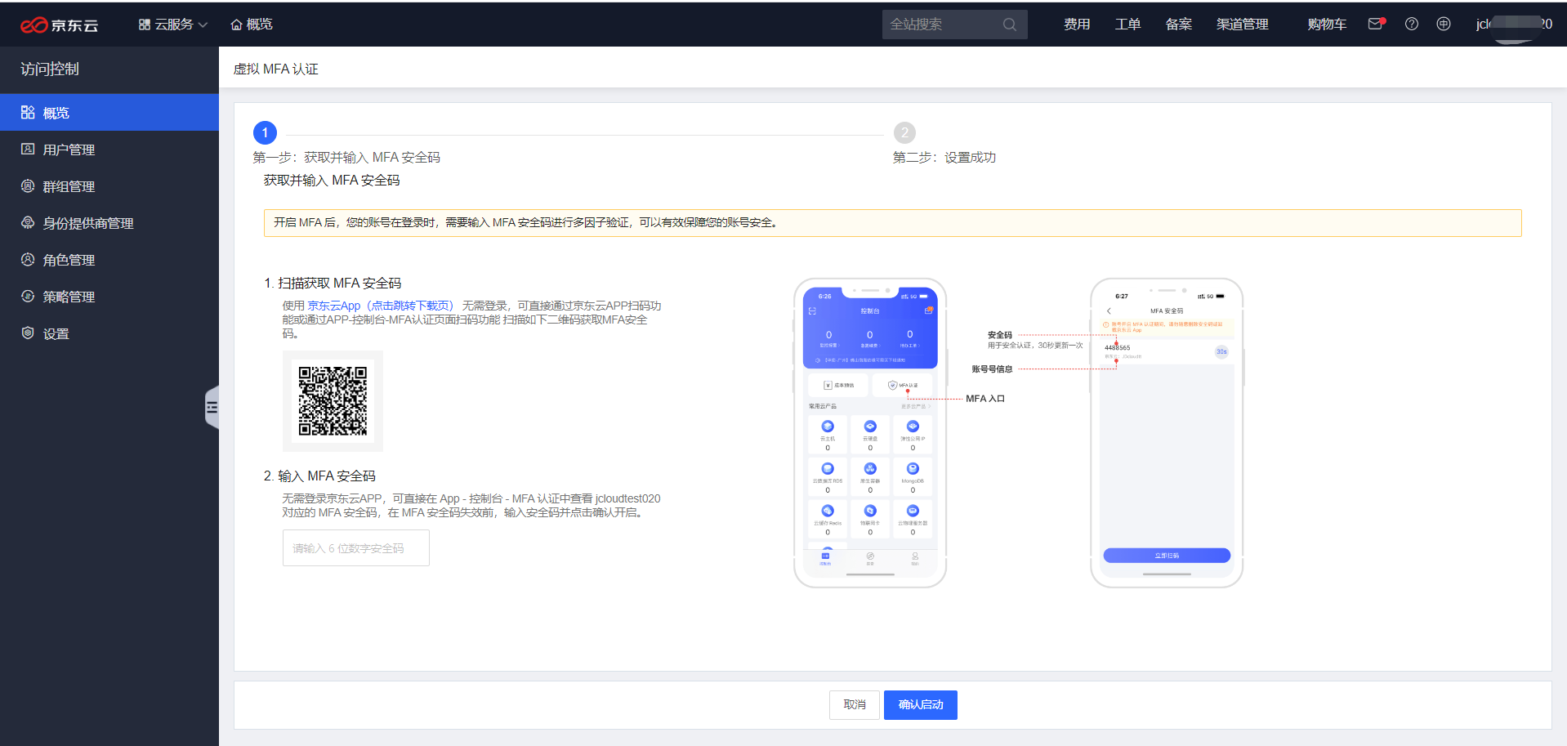Click the console phone illustration

(x=870, y=432)
